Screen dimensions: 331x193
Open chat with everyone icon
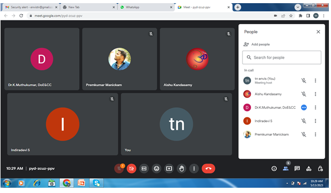[297, 168]
